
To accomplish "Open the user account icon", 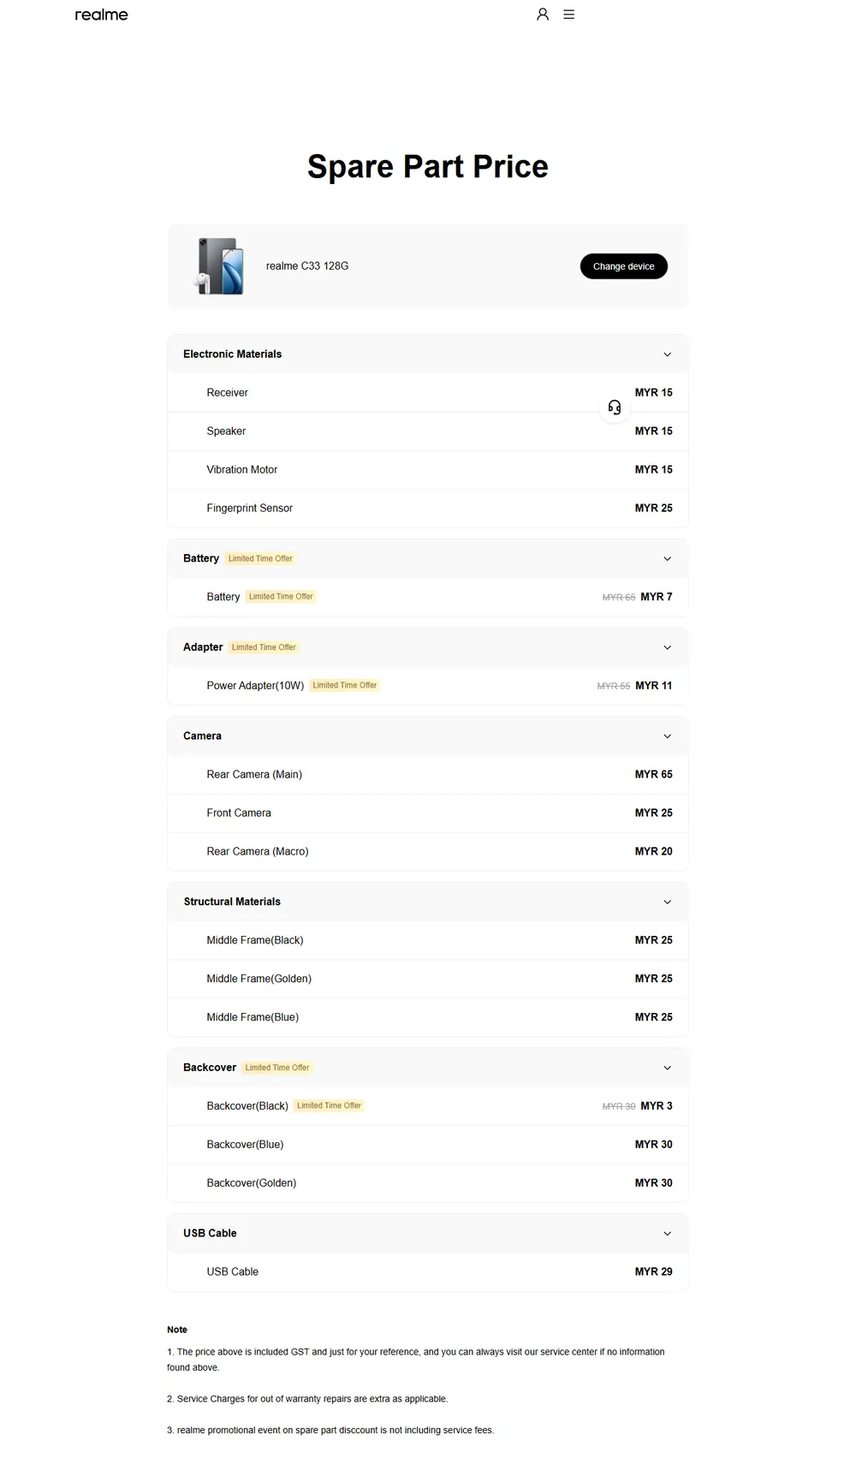I will click(x=543, y=15).
